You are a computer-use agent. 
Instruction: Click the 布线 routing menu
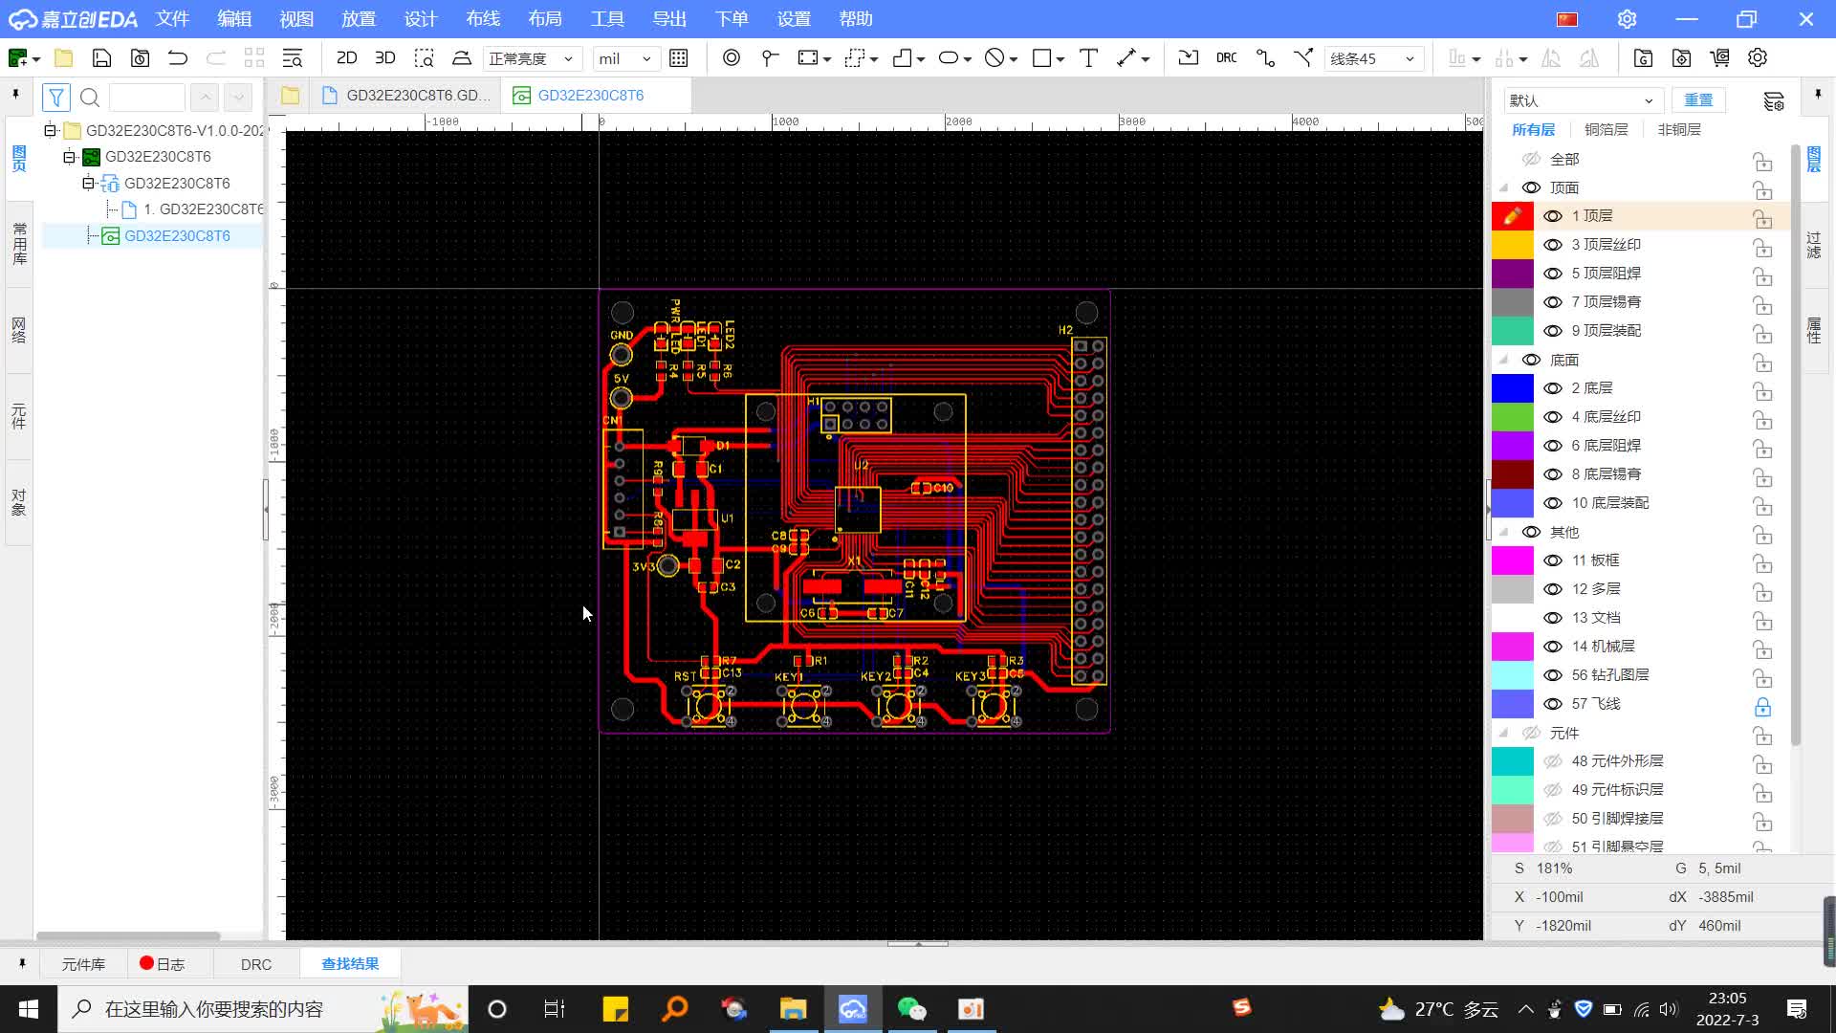(x=482, y=17)
